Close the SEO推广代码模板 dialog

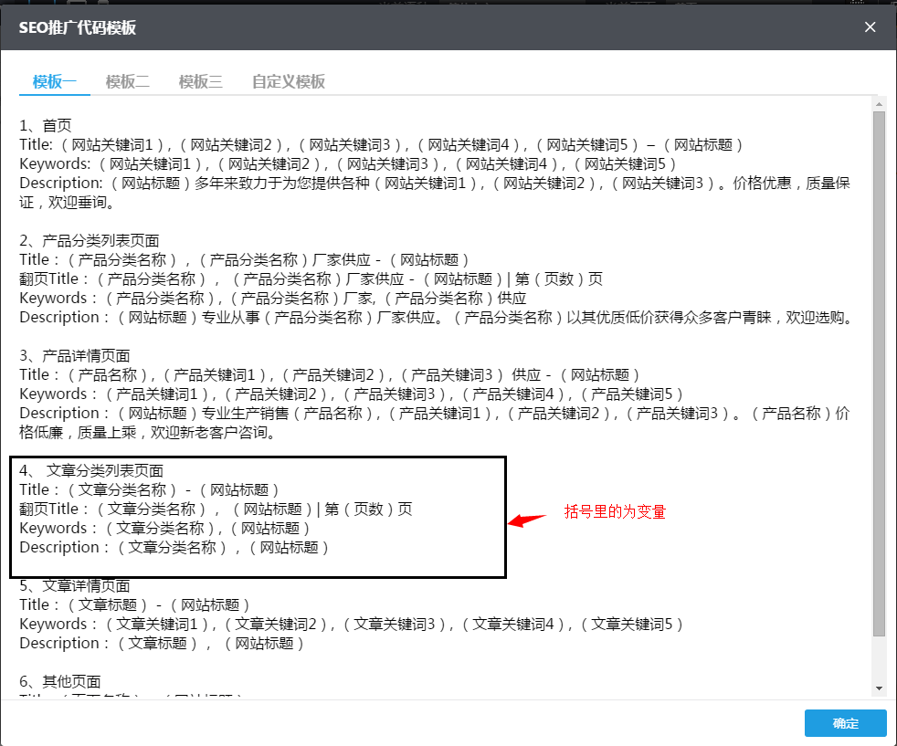(x=870, y=26)
